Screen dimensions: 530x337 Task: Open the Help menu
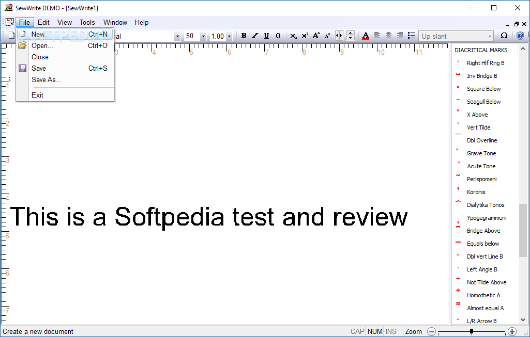coord(142,22)
